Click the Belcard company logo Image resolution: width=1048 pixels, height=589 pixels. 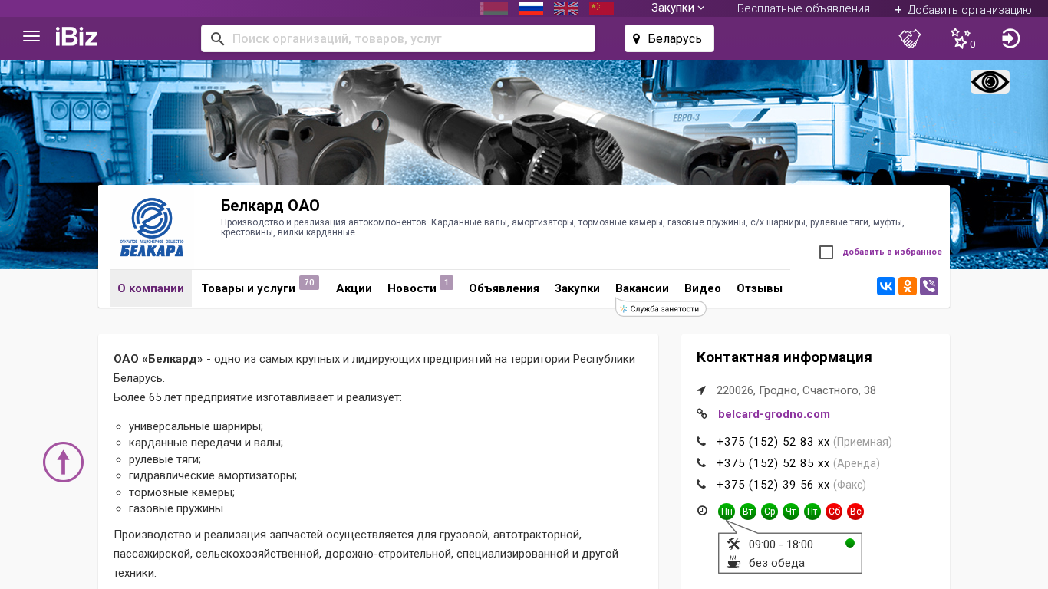pos(152,227)
